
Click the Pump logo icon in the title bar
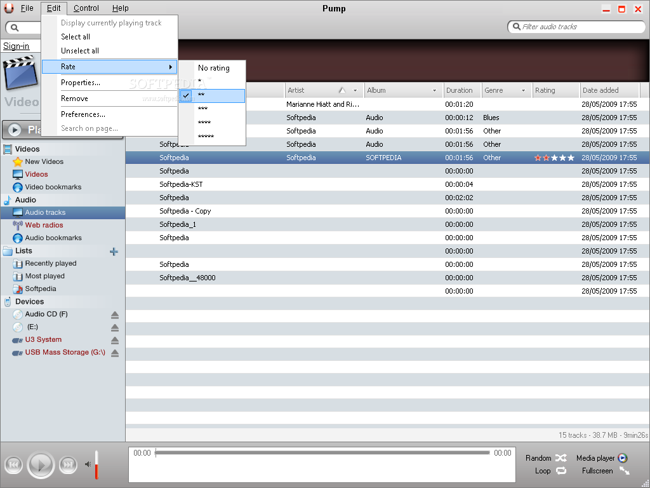9,8
